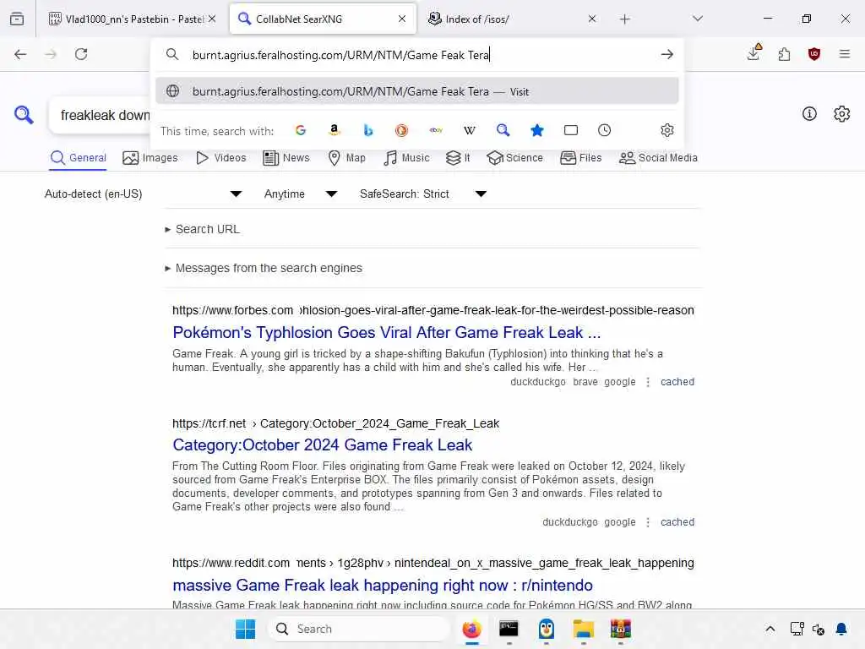Switch to Index of /isos/ tab
Image resolution: width=865 pixels, height=649 pixels.
point(510,19)
